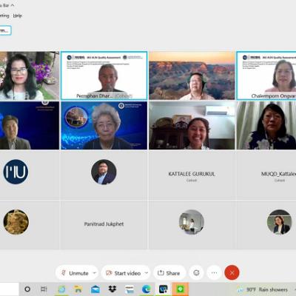The height and width of the screenshot is (296, 296).
Task: Open Dropbox from the taskbar
Action: coord(112,289)
